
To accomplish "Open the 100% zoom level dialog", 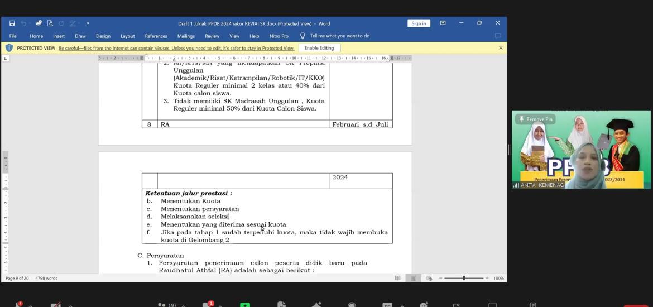I will 498,278.
